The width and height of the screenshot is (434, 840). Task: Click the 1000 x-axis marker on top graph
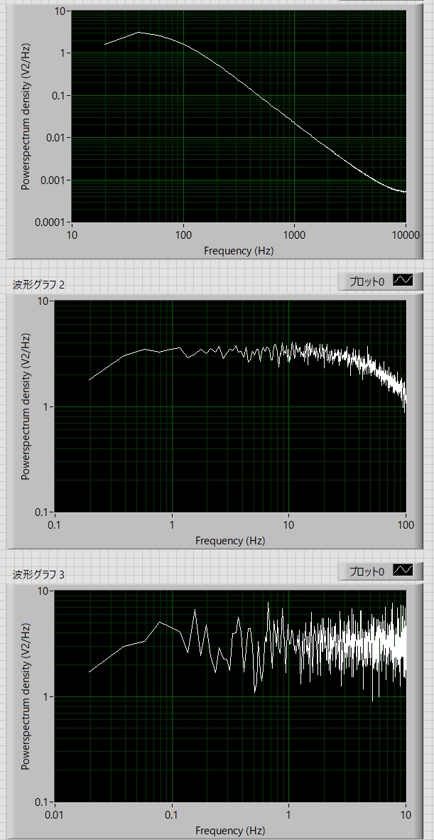click(x=294, y=235)
